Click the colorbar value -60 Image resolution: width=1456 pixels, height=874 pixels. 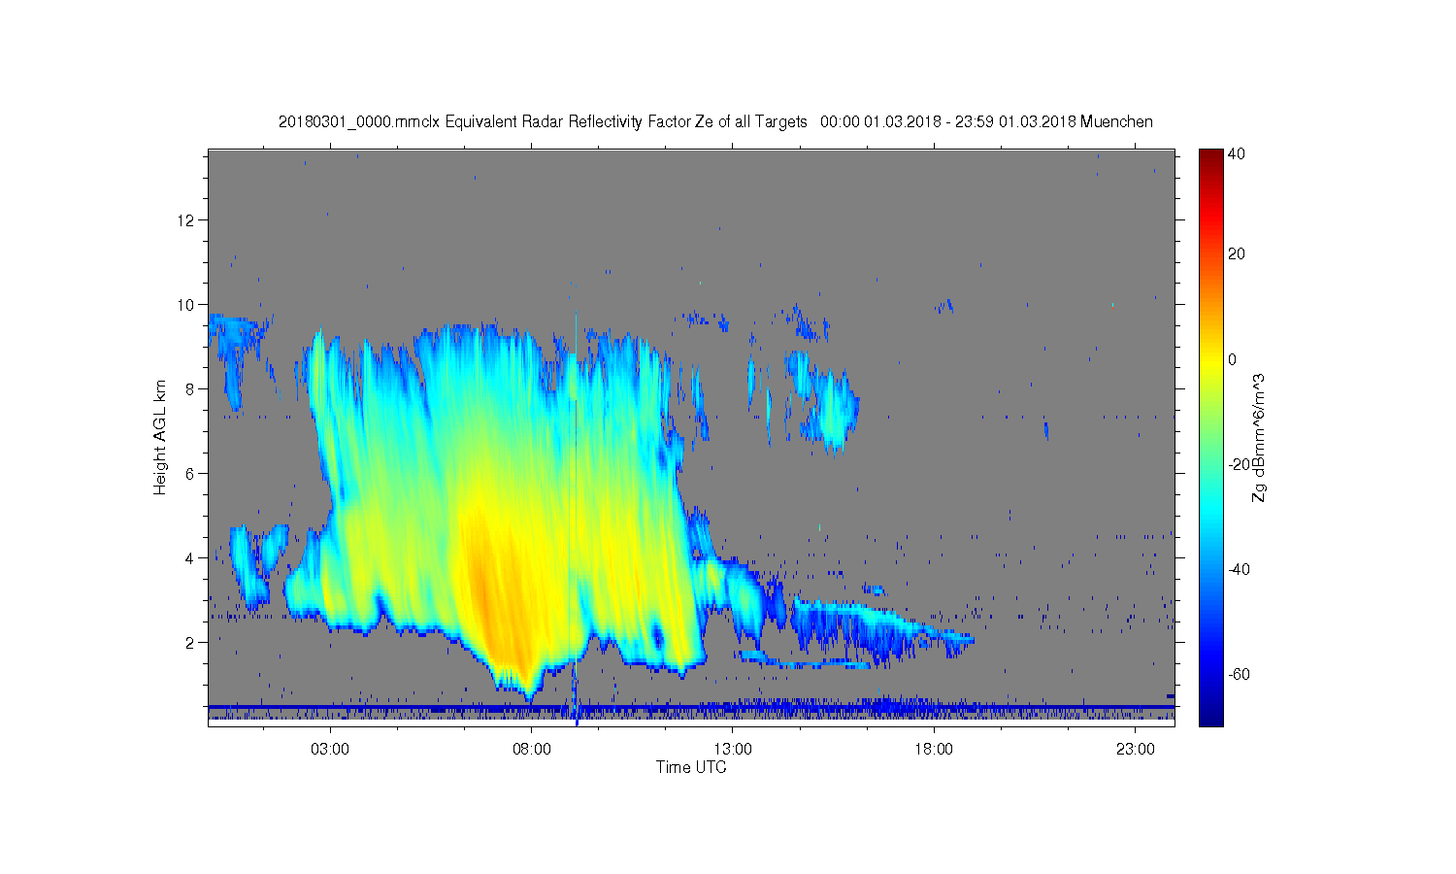pos(1239,674)
